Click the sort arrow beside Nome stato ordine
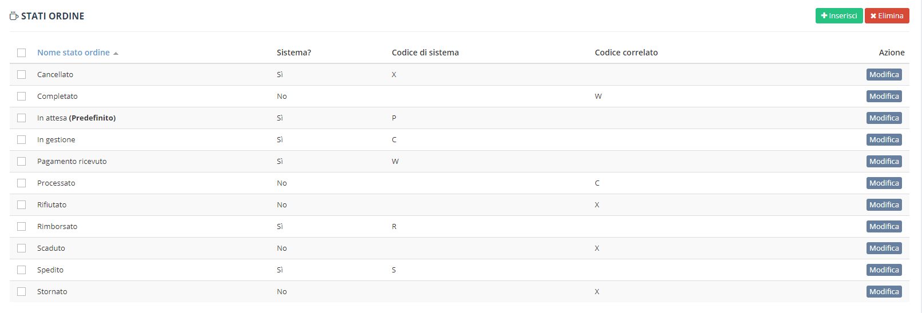The width and height of the screenshot is (922, 313). (116, 53)
